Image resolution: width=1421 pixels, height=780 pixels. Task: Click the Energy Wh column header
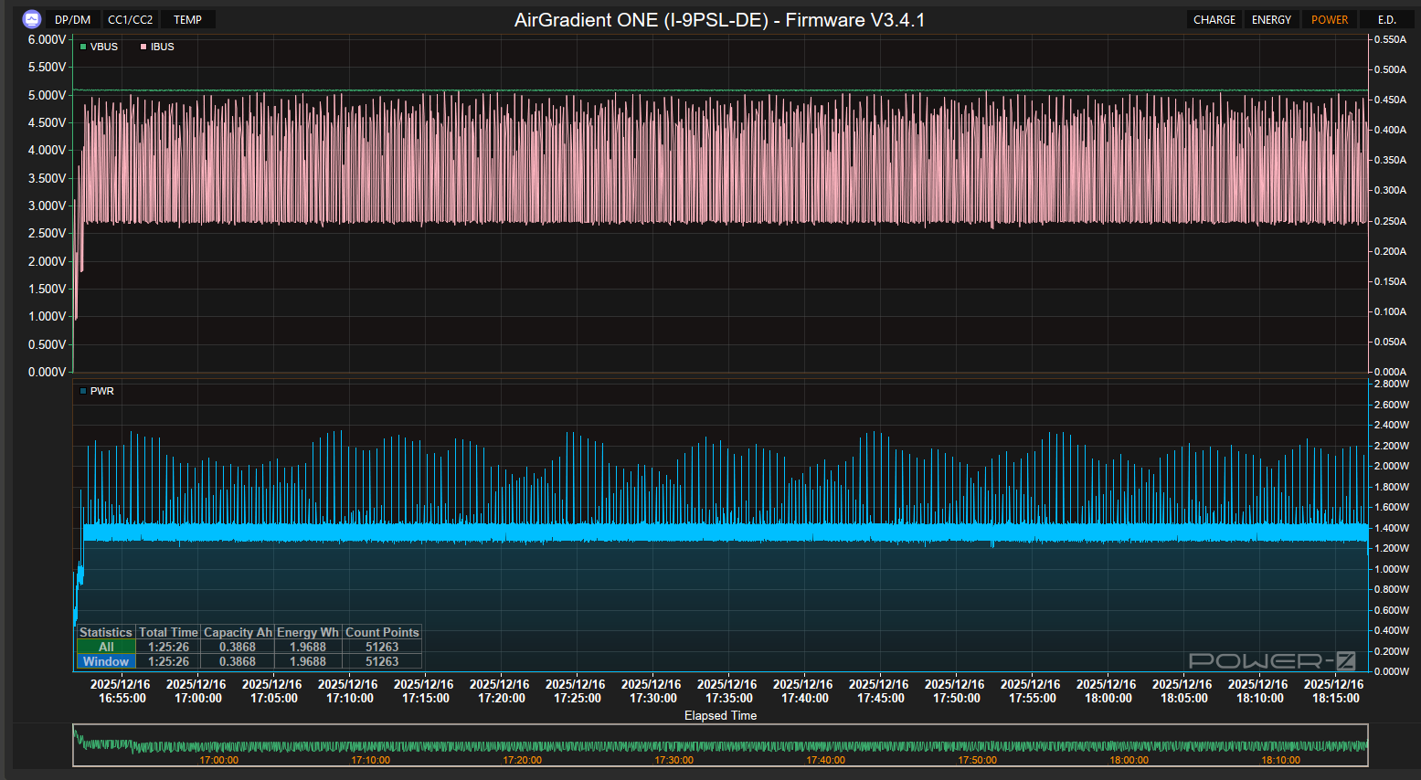[x=307, y=632]
